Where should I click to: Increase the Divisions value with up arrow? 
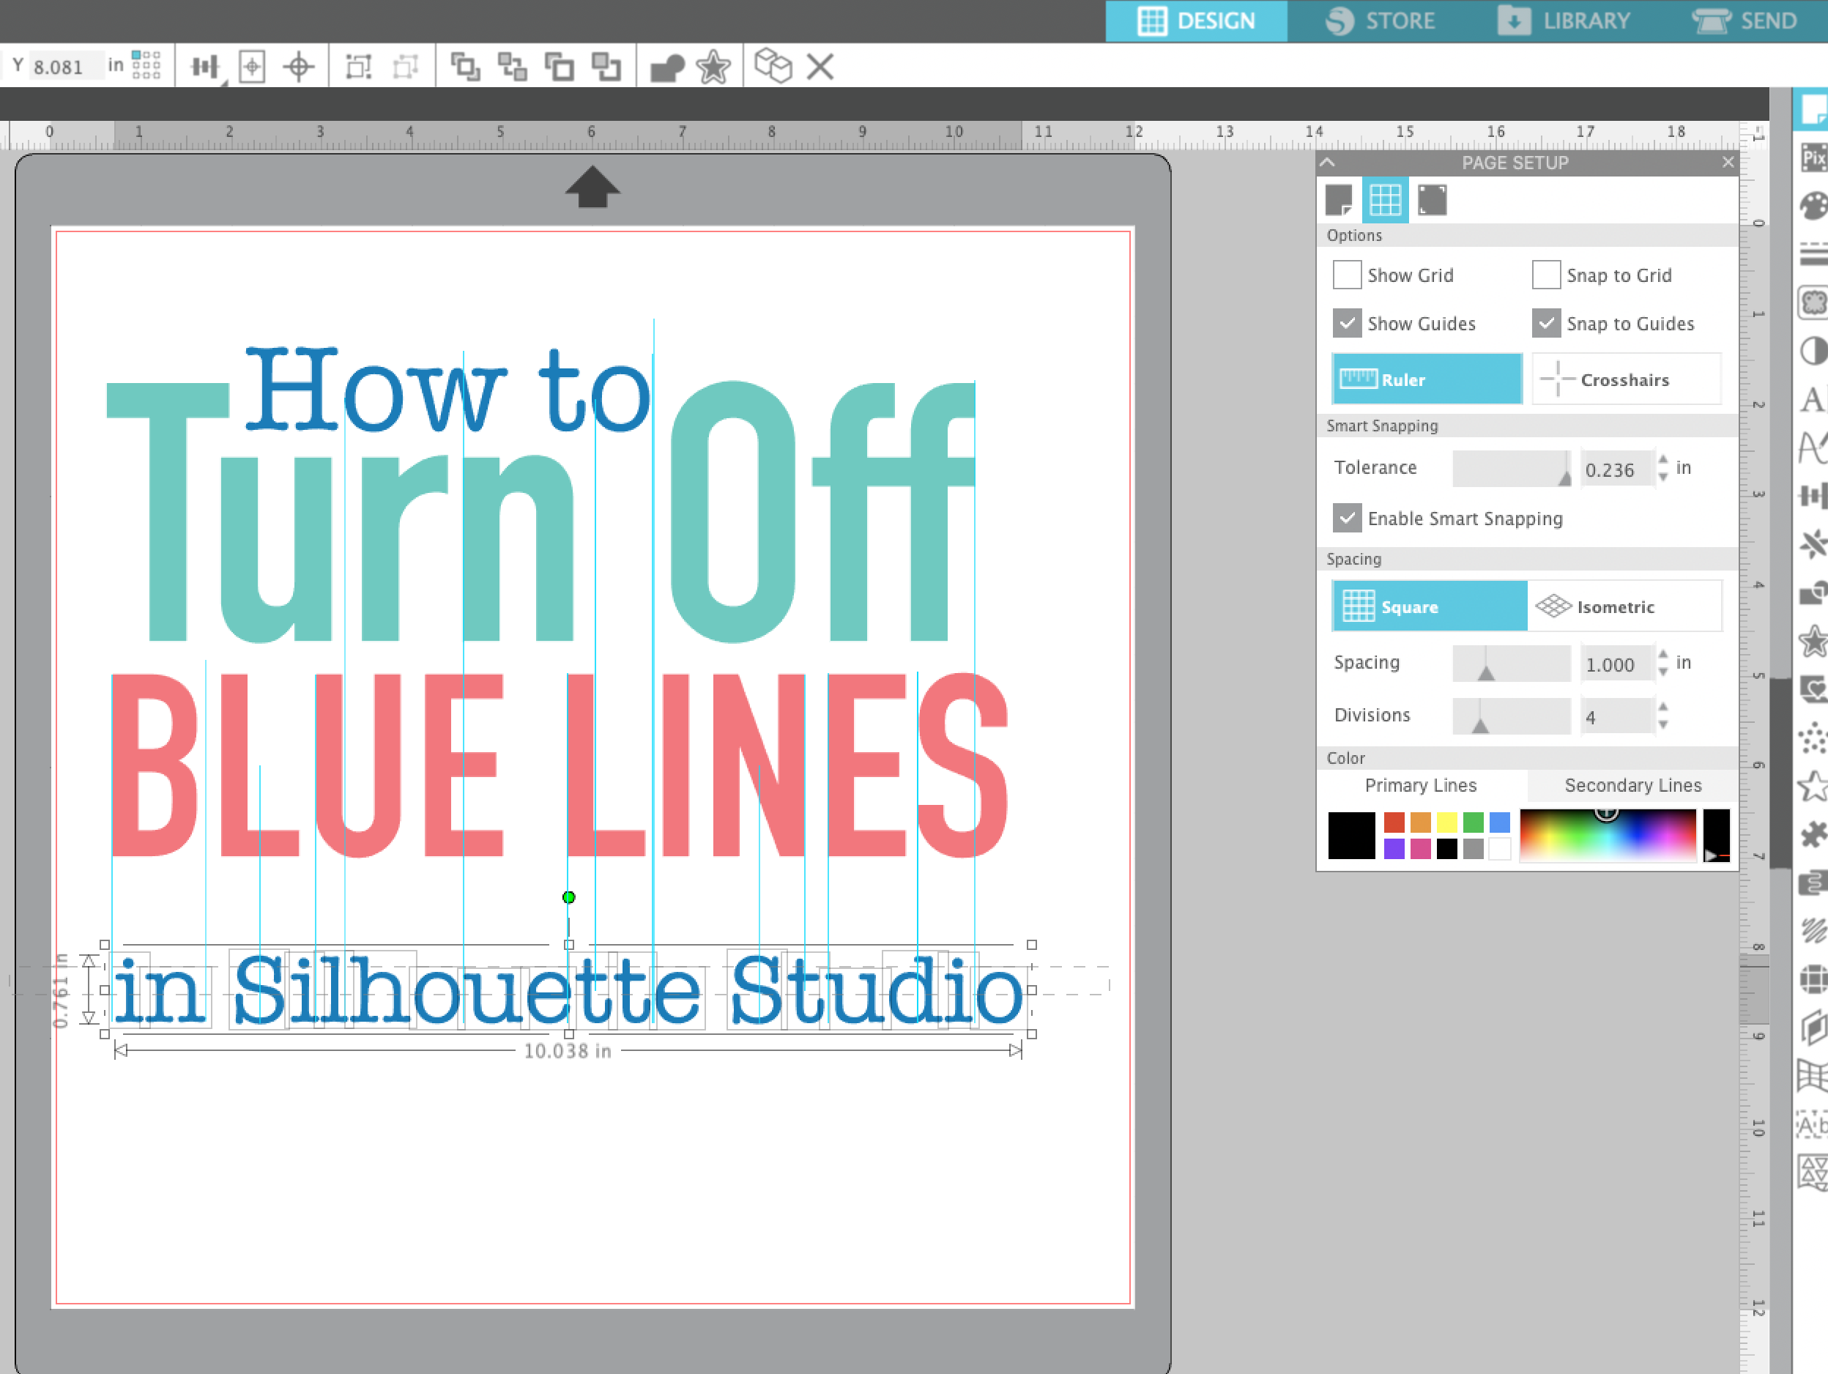pos(1662,708)
